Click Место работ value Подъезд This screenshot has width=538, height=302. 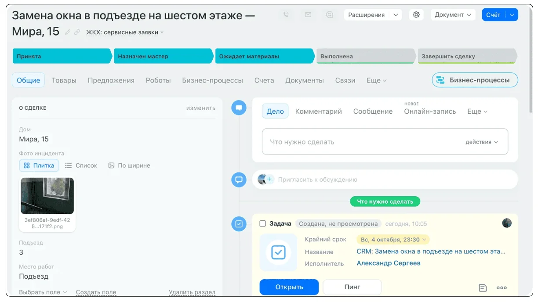34,277
